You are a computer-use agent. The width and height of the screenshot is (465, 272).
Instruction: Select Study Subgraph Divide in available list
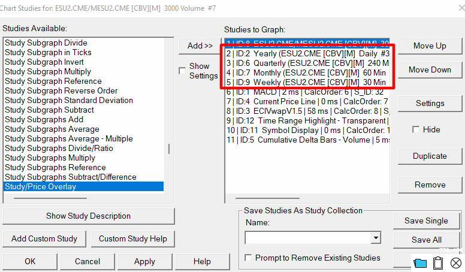tap(84, 43)
